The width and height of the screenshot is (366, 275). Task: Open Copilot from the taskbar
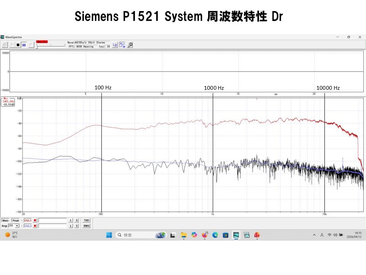[x=194, y=235]
